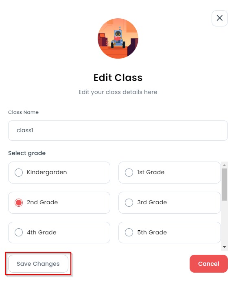Click the grade list scrollbar thumb
The width and height of the screenshot is (236, 282).
pos(224,184)
